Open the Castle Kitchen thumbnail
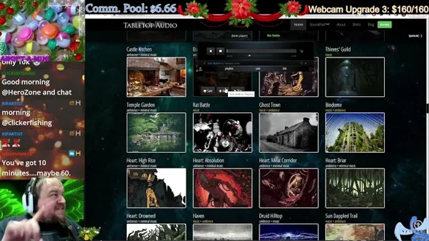The height and width of the screenshot is (241, 429). 156,77
